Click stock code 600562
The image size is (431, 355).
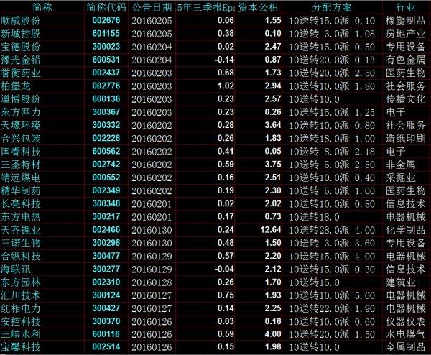[106, 151]
